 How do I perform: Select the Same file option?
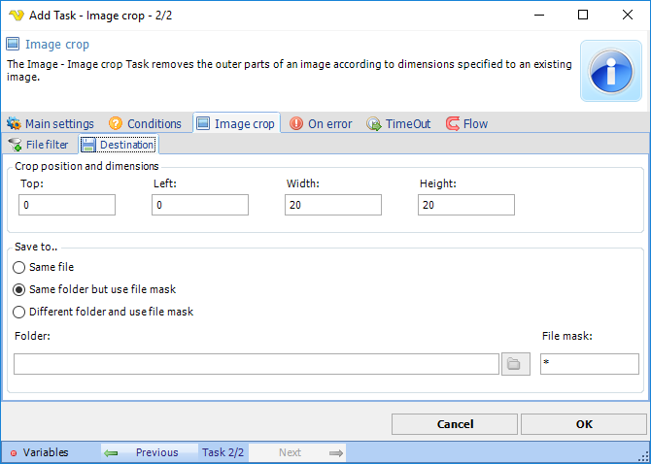click(18, 267)
